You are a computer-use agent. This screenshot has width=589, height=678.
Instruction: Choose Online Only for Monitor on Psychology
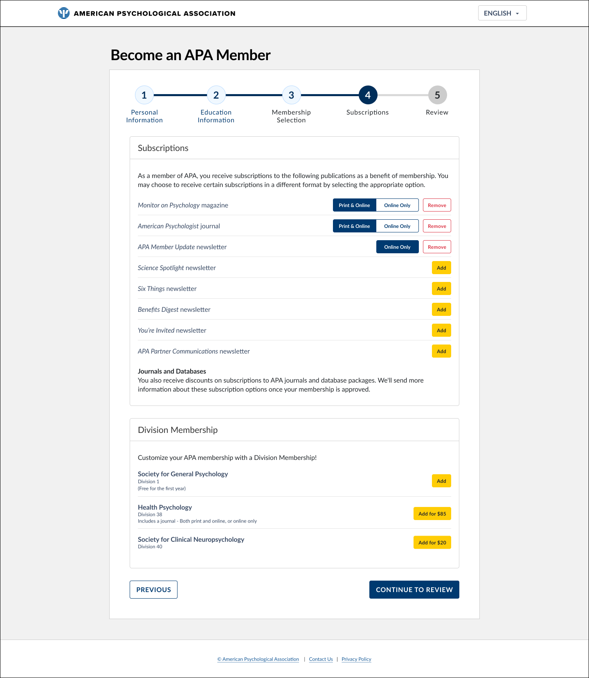pos(397,205)
